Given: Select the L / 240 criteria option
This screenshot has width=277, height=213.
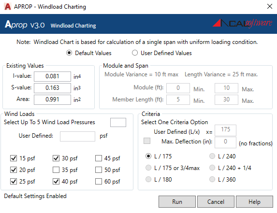Looking at the screenshot, I should [x=212, y=156].
